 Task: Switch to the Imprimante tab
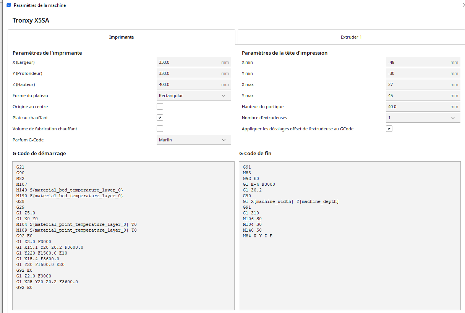pos(122,37)
